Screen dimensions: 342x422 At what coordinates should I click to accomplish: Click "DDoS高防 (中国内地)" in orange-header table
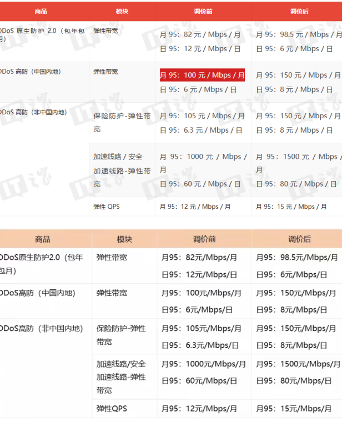click(37, 293)
